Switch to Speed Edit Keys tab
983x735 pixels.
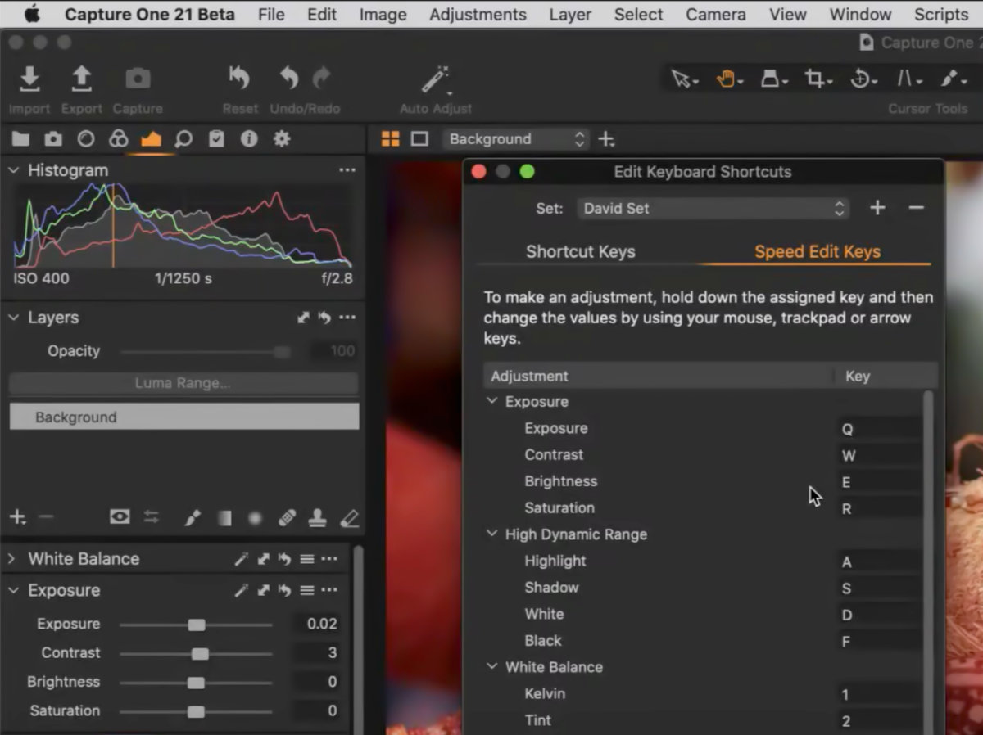(x=818, y=252)
